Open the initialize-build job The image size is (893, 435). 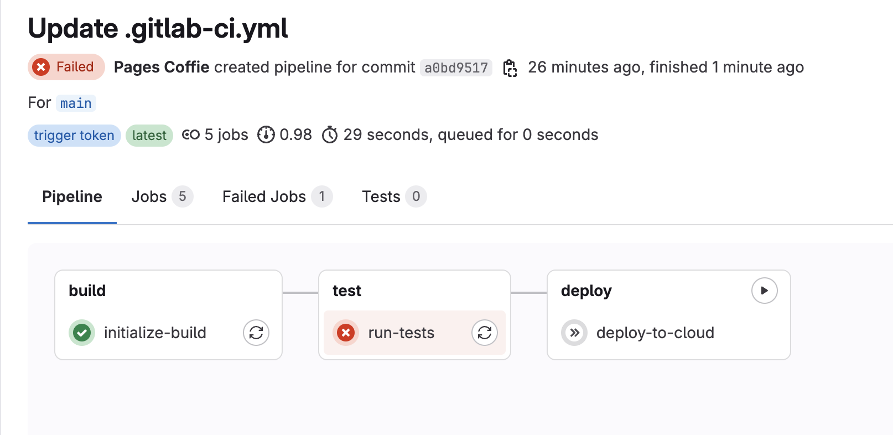pos(155,333)
